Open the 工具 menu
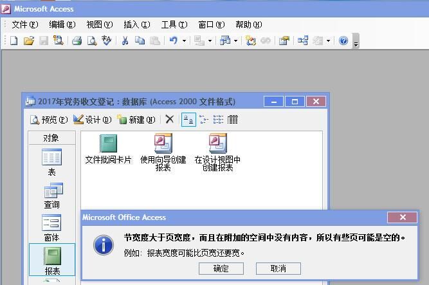Viewport: 429px width, 285px height. (x=174, y=24)
